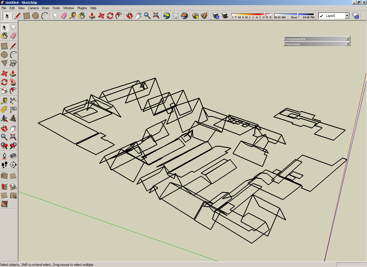Pick the Dimension tool in the left toolbar
The width and height of the screenshot is (367, 267).
[x=13, y=101]
